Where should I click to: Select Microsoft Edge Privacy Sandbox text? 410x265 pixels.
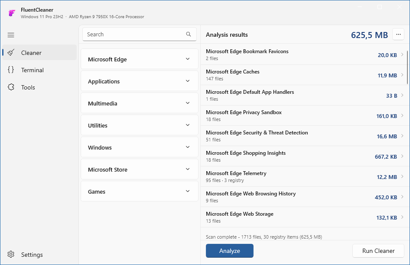click(x=244, y=112)
